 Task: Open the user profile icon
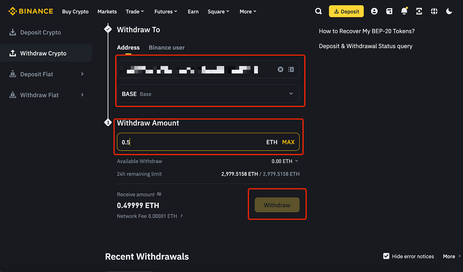point(374,11)
